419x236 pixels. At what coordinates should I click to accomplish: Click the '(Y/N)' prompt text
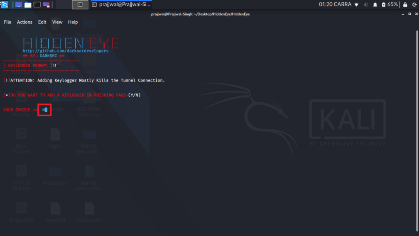coord(134,95)
